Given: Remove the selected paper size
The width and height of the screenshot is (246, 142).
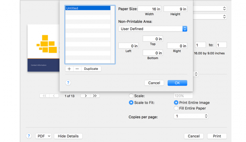Looking at the screenshot, I should click(x=77, y=69).
